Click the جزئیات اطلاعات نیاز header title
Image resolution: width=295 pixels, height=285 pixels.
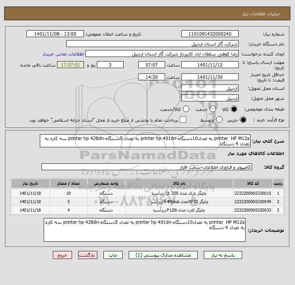pyautogui.click(x=261, y=14)
